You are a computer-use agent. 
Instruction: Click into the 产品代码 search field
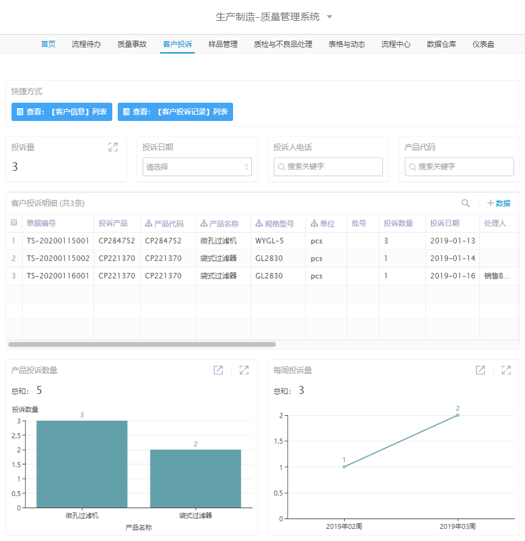coord(459,167)
